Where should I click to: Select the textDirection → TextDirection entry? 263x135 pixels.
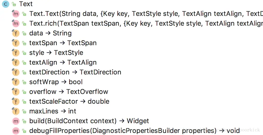(75, 72)
